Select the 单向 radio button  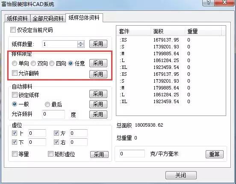15,63
